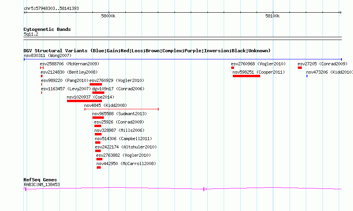
Task: Click the nsv514306 (Campbell2011) label
Action: (x=123, y=139)
